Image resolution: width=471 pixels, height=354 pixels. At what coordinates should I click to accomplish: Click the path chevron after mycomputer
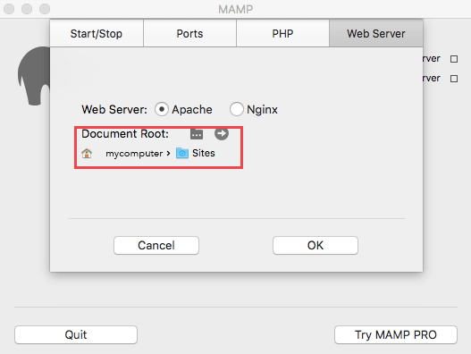coord(168,153)
